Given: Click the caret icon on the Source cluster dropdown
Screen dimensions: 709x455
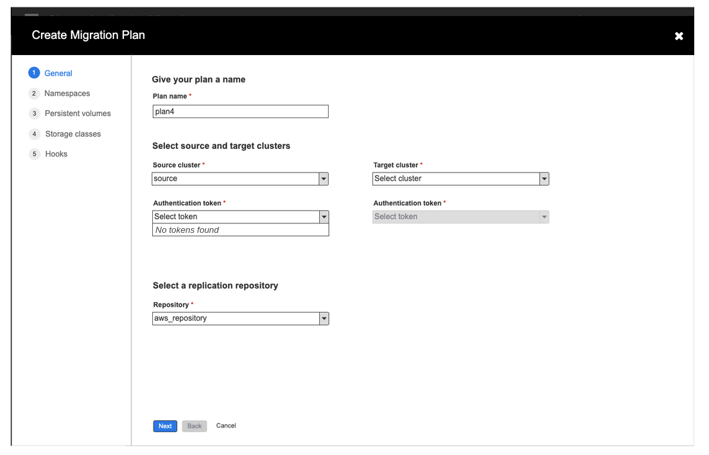Looking at the screenshot, I should point(324,179).
